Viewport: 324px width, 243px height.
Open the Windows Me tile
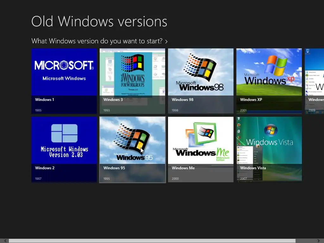pos(201,150)
